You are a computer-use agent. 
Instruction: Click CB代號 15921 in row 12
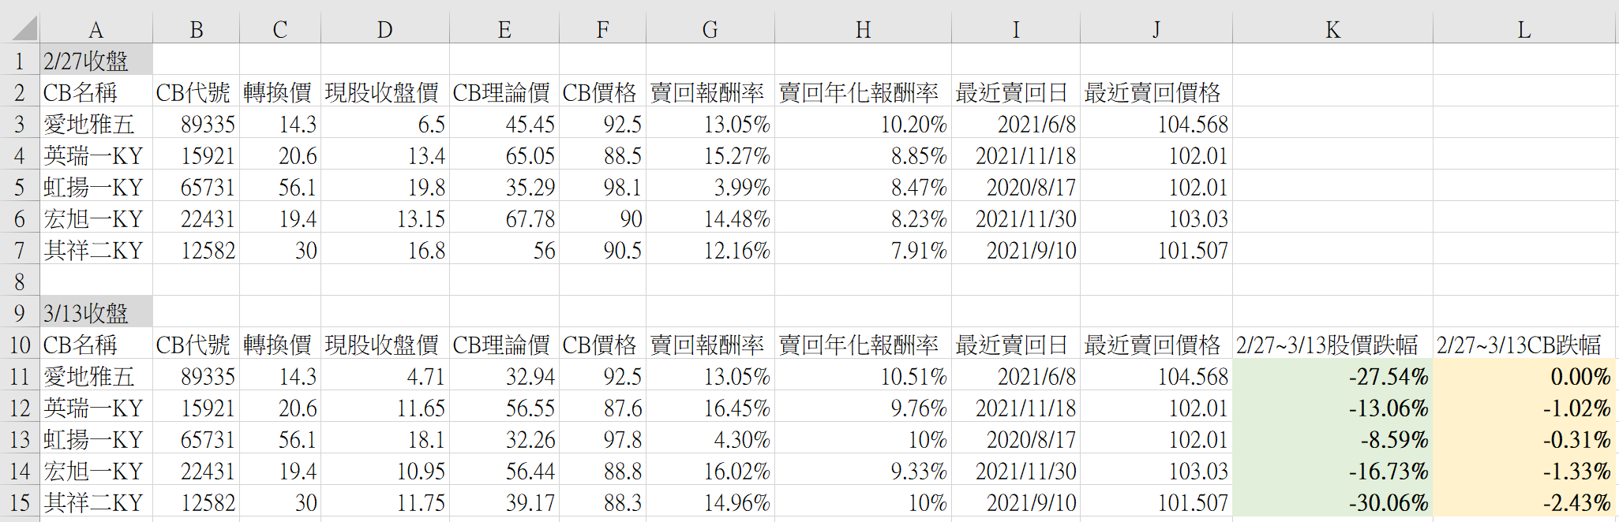click(196, 408)
